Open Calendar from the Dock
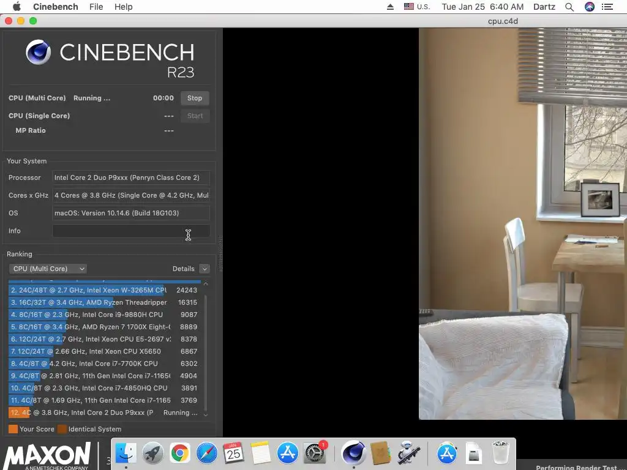The image size is (627, 470). pyautogui.click(x=233, y=453)
